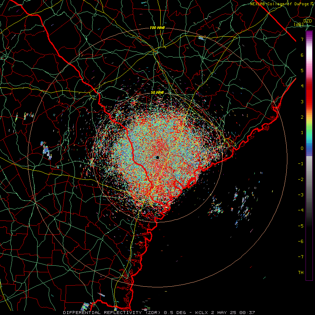The image size is (315, 315).
Task: Click the ZDR color scale bar
Action: [309, 155]
